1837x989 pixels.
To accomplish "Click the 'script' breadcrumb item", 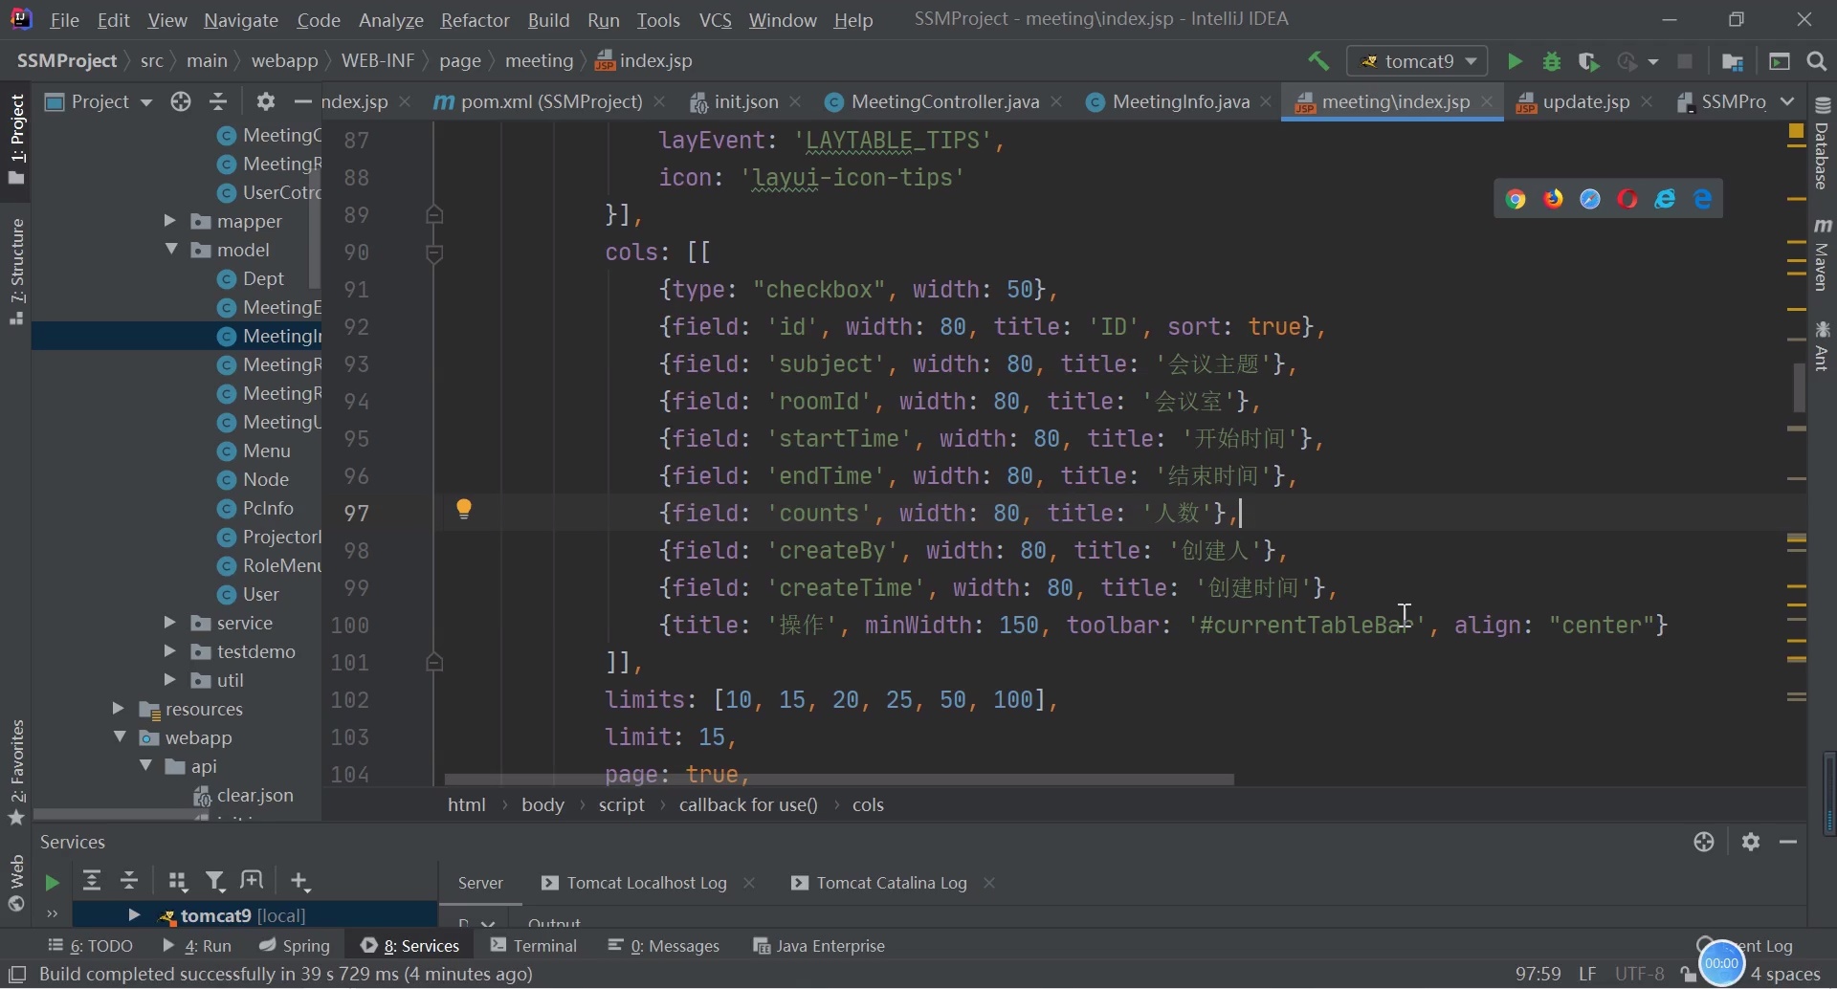I will tap(621, 805).
